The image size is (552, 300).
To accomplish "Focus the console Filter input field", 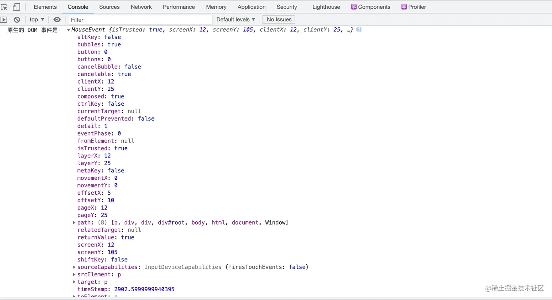I will pyautogui.click(x=141, y=20).
